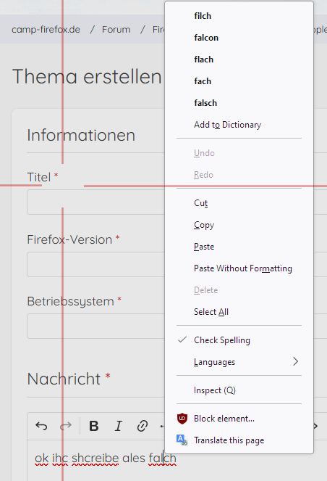Viewport: 327px width, 481px height.
Task: Toggle bold formatting in the editor
Action: coord(94,426)
